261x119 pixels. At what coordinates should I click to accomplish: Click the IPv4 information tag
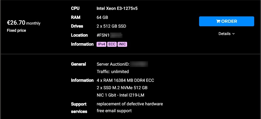tap(101, 44)
